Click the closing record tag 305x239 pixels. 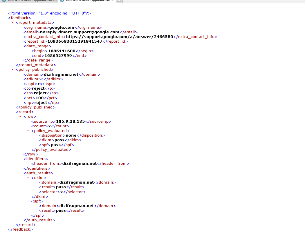pos(26,225)
